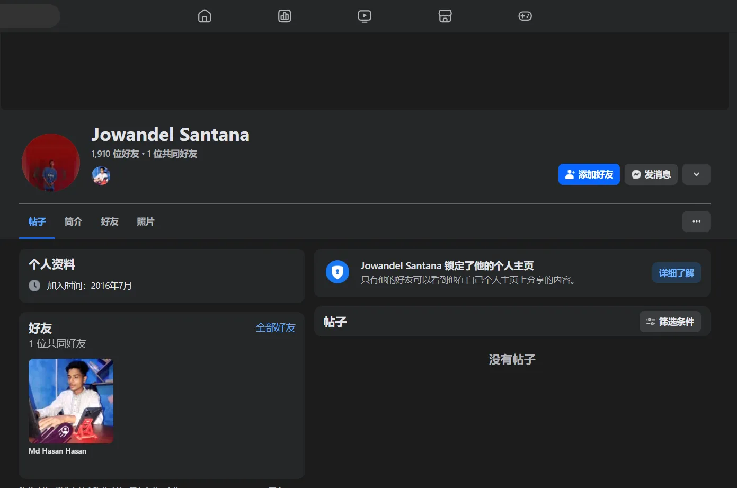Open the Facebook Home icon

205,16
